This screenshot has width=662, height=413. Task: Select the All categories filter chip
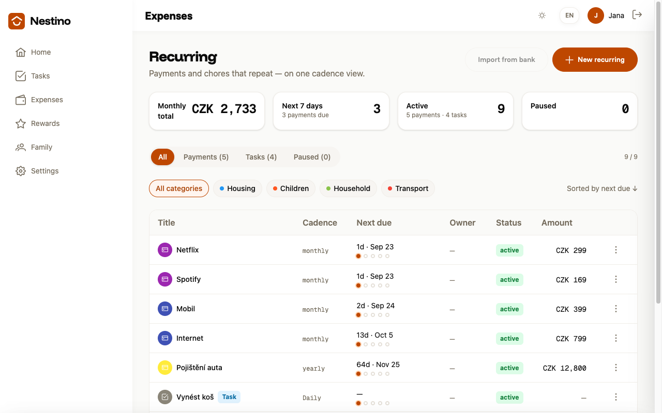click(x=179, y=188)
